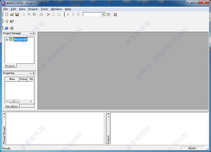Click the Redo arrow icon
211x152 pixels.
(59, 14)
